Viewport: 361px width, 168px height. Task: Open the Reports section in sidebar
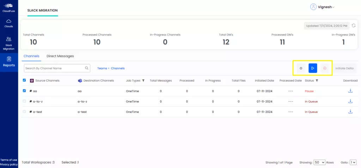(9, 62)
